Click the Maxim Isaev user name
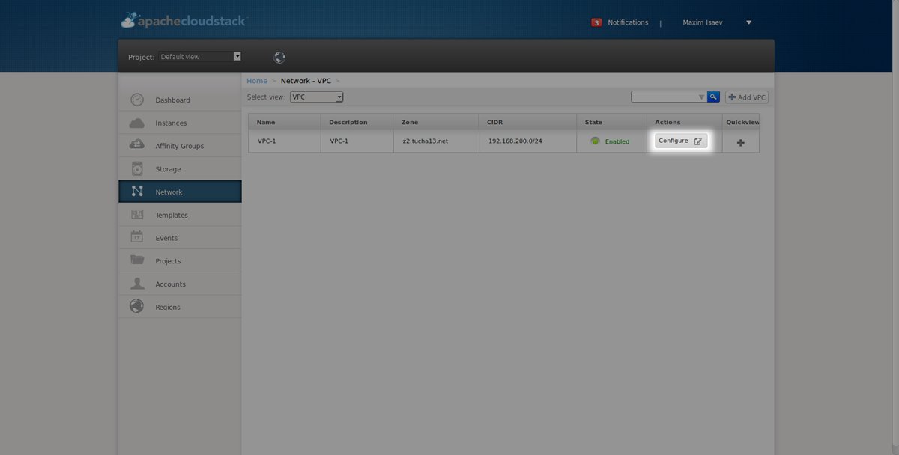Image resolution: width=899 pixels, height=455 pixels. coord(703,22)
